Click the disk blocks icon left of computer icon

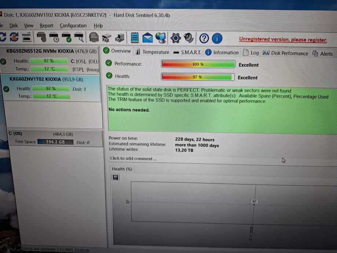[107, 38]
